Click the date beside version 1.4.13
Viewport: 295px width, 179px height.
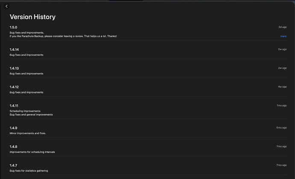(x=282, y=68)
